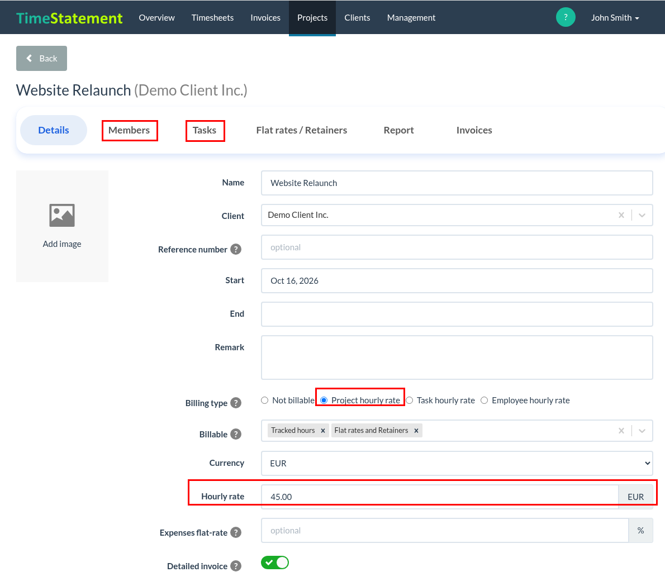Viewport: 665px width, 572px height.
Task: Choose Employee hourly rate radio button
Action: pyautogui.click(x=484, y=401)
